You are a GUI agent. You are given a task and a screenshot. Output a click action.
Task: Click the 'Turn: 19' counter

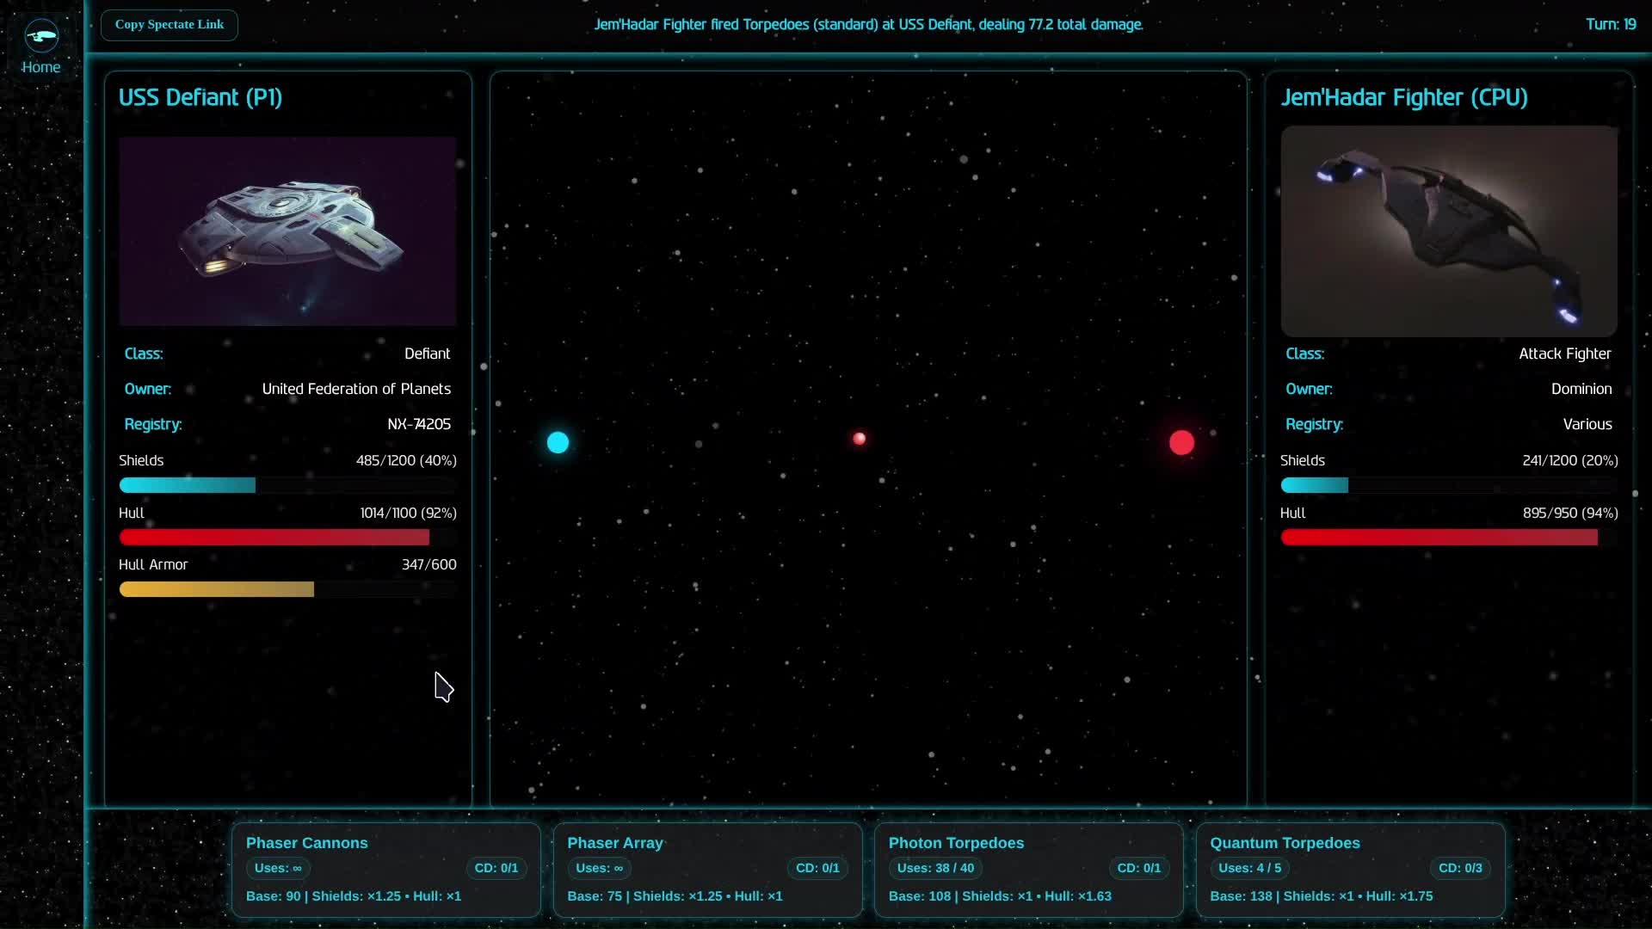[1611, 24]
